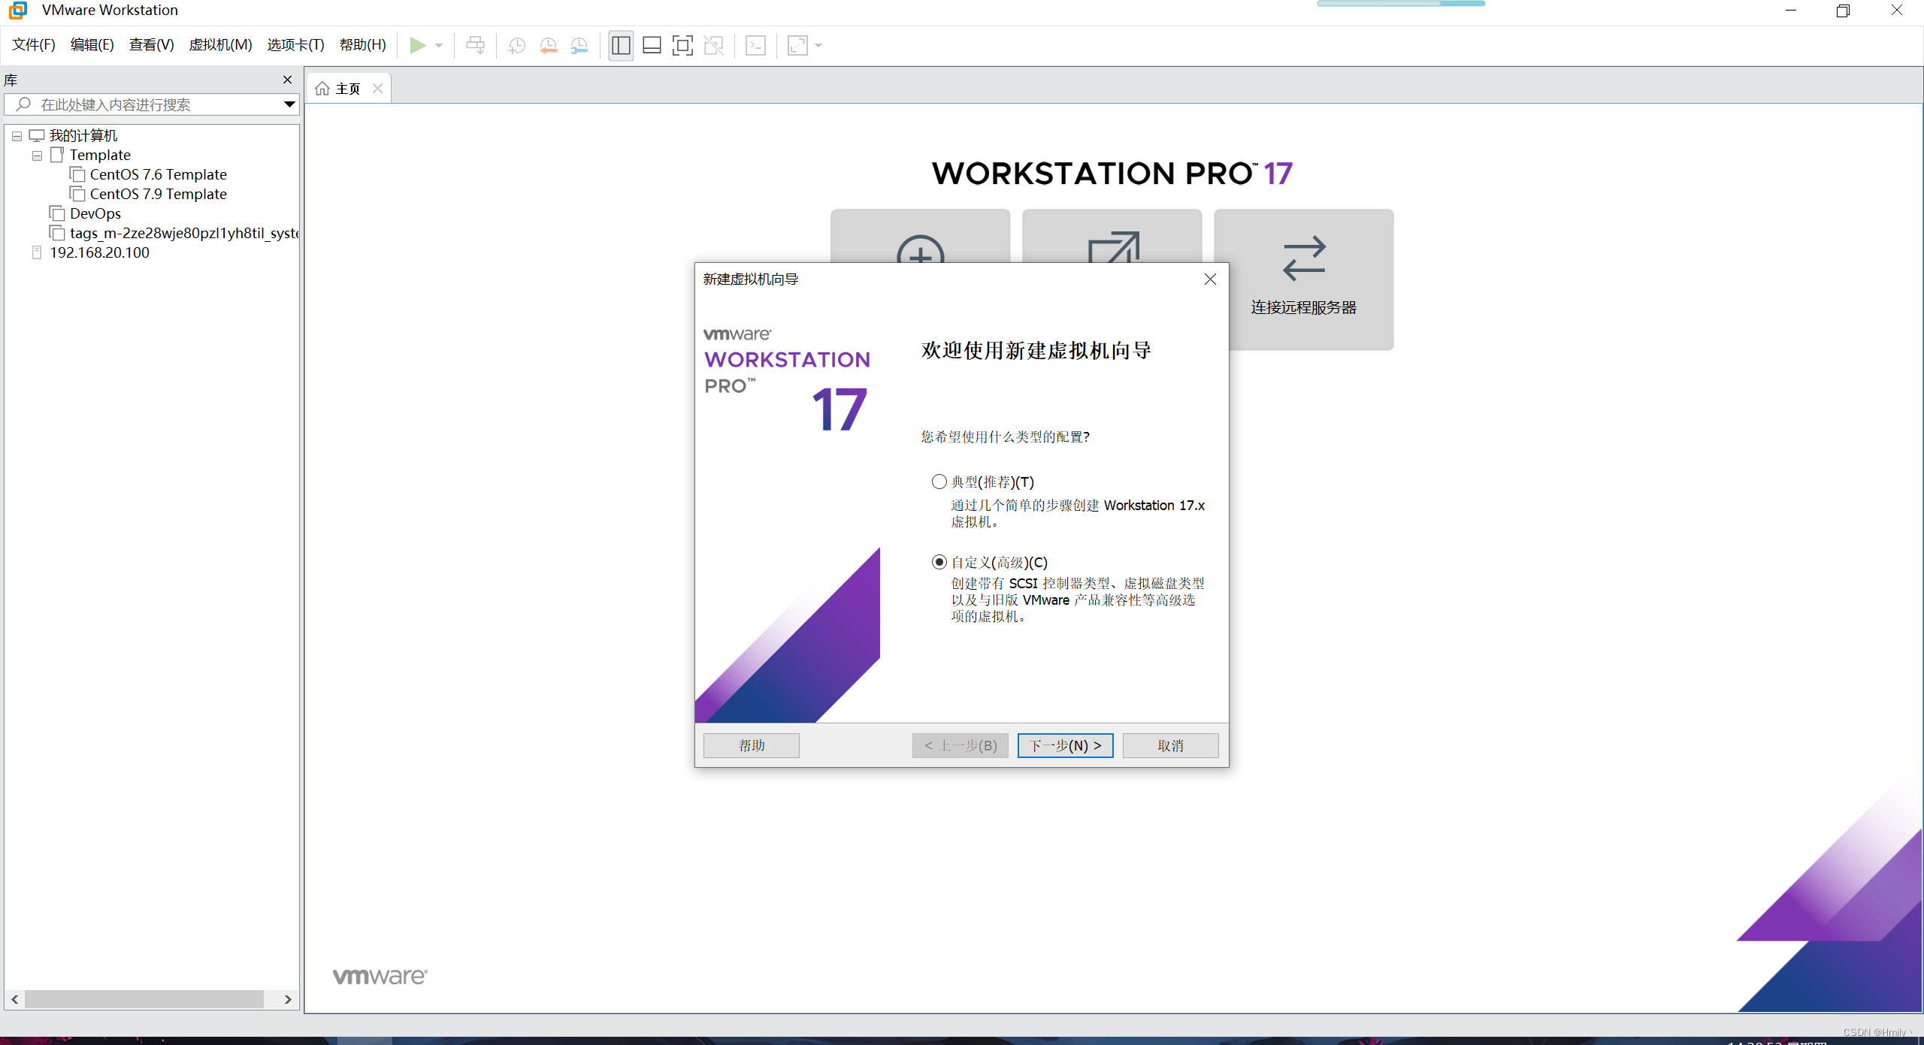Select the 192.168.20.100 server entry

tap(99, 252)
